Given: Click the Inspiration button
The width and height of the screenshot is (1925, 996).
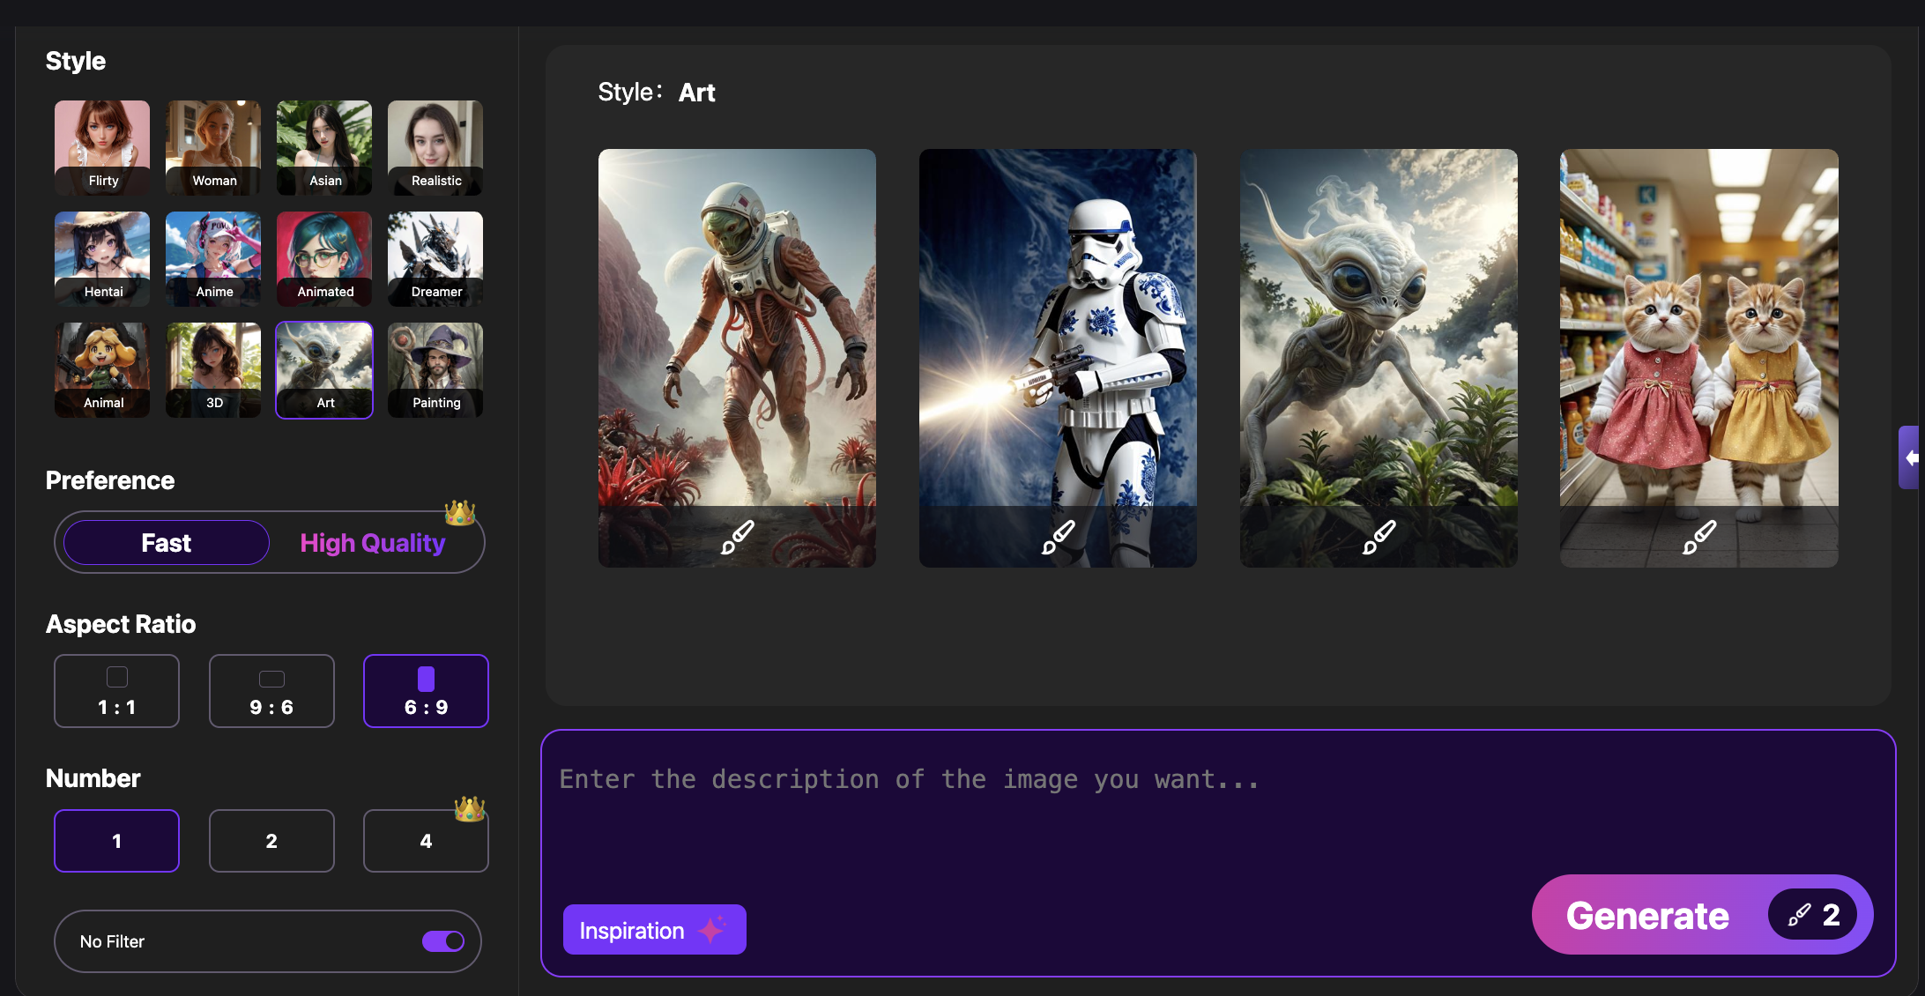Looking at the screenshot, I should coord(654,930).
